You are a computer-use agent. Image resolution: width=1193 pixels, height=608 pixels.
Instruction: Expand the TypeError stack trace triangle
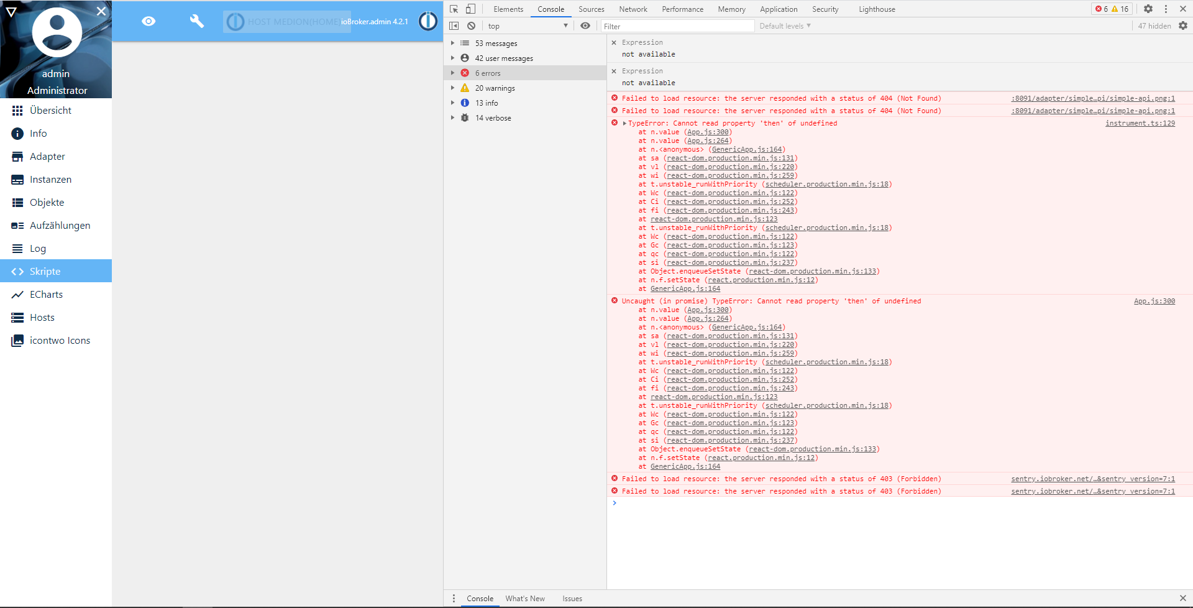(x=624, y=123)
